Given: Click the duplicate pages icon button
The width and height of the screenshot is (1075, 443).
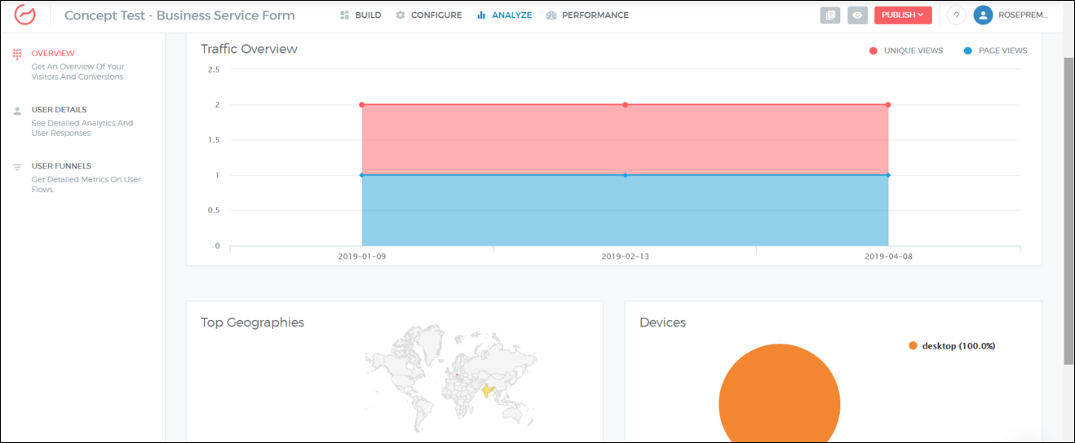Looking at the screenshot, I should point(830,15).
